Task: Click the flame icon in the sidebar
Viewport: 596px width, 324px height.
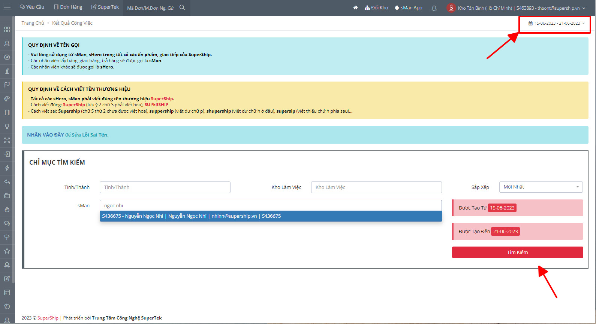Action: (x=7, y=210)
